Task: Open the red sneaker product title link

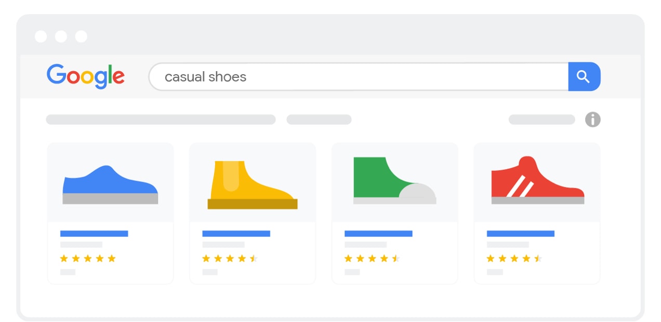Action: point(521,234)
